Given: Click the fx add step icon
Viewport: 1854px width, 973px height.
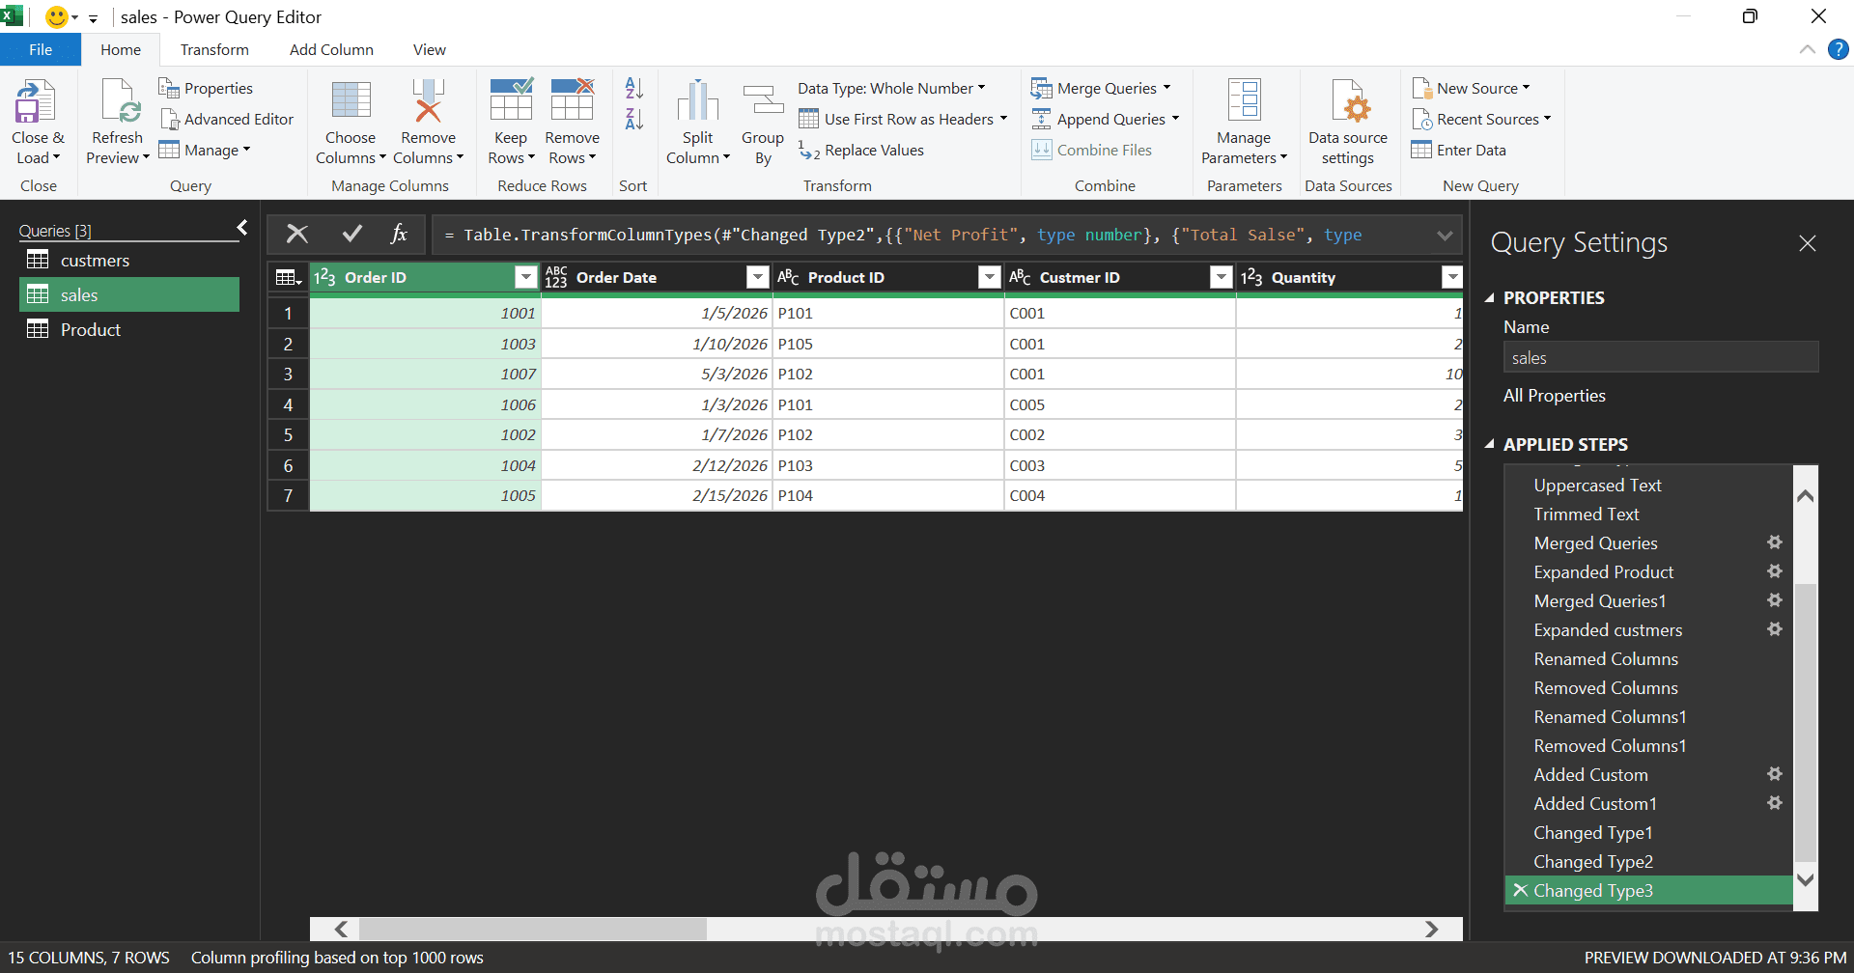Looking at the screenshot, I should pyautogui.click(x=399, y=234).
